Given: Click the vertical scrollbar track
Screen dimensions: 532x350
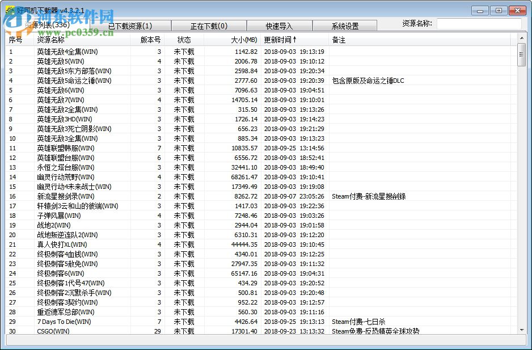Looking at the screenshot, I should pos(522,199).
